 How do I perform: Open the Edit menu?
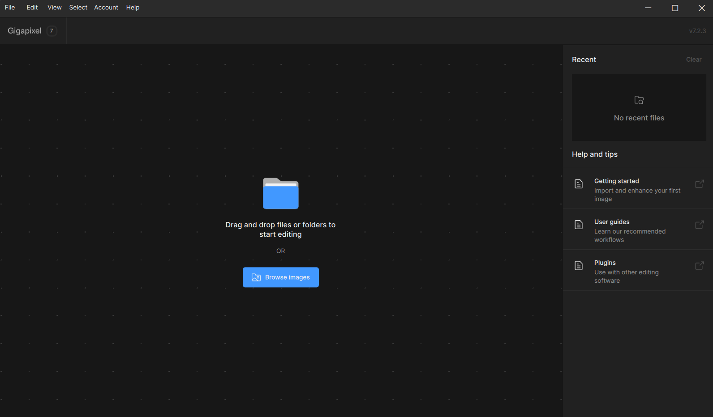(32, 8)
